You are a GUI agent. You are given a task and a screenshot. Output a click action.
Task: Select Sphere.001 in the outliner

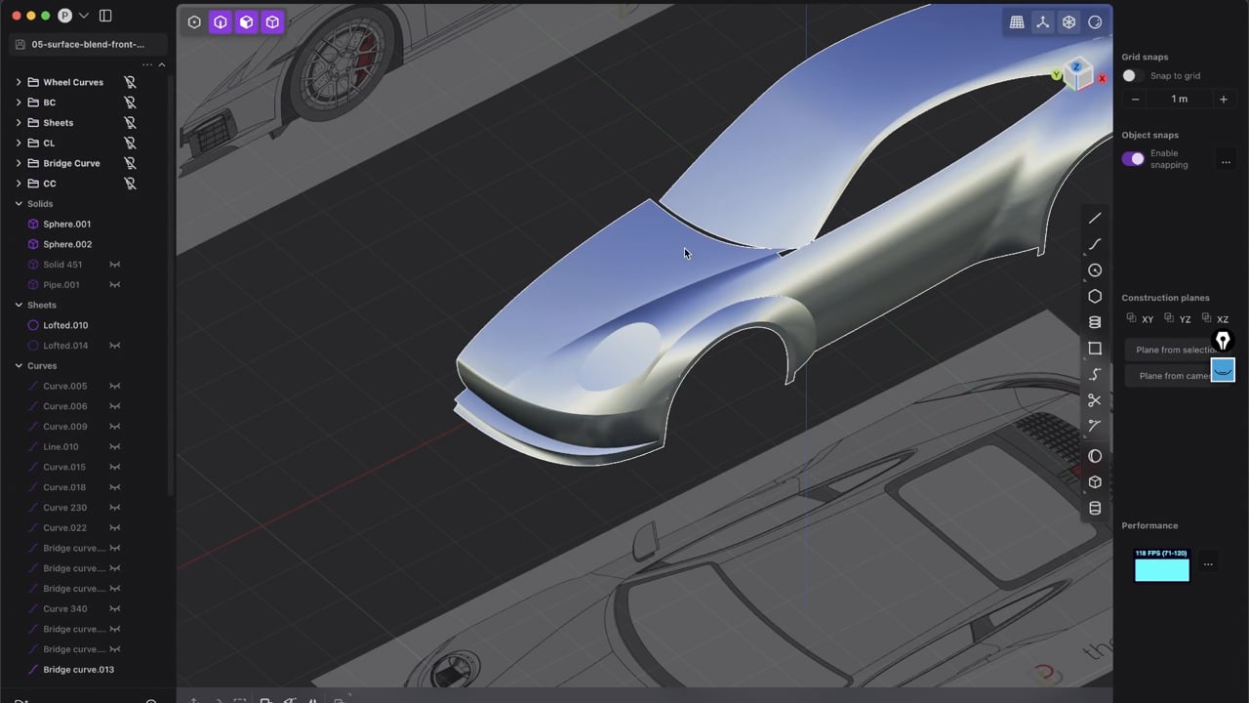(66, 224)
